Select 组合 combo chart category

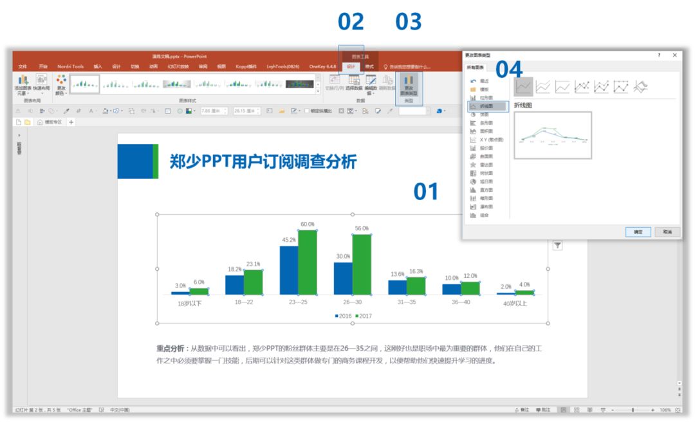click(x=479, y=216)
